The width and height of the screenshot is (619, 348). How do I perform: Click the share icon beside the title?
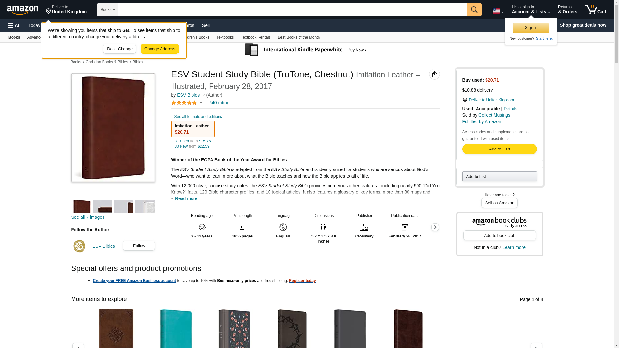click(x=434, y=74)
